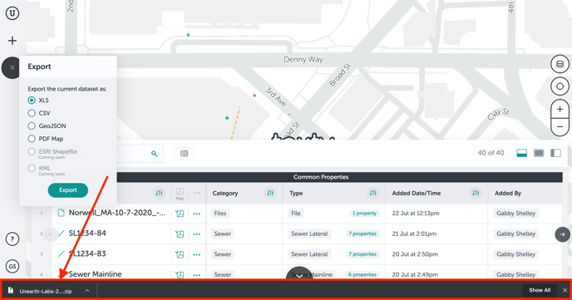Image resolution: width=572 pixels, height=300 pixels.
Task: Sort the Type column
Action: 372,193
